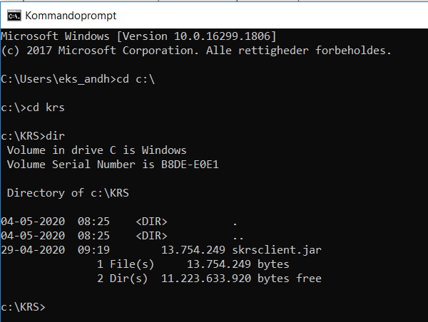The image size is (428, 322).
Task: Click the 'cd c:\' command text
Action: [135, 78]
